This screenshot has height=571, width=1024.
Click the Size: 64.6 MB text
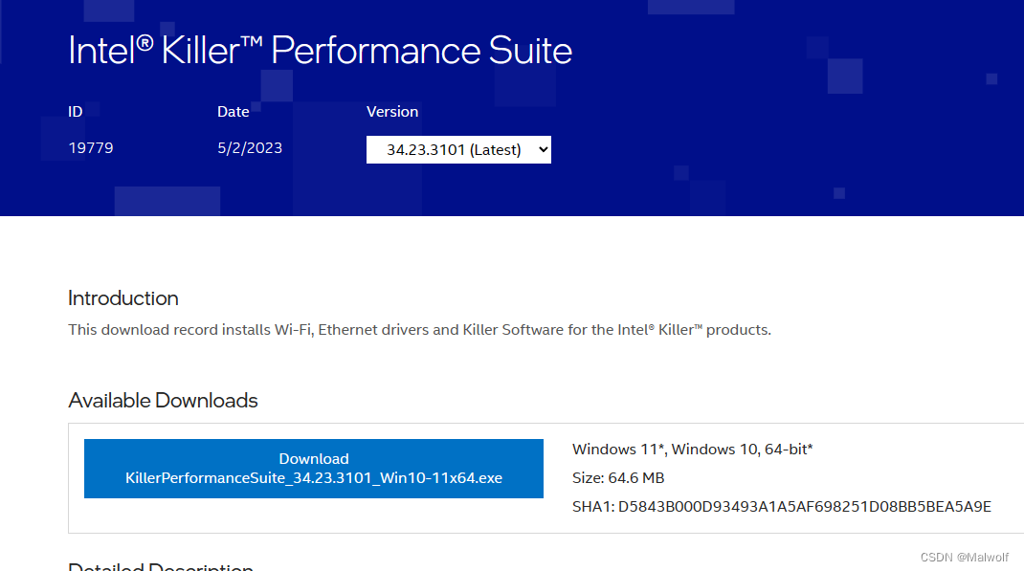tap(618, 477)
